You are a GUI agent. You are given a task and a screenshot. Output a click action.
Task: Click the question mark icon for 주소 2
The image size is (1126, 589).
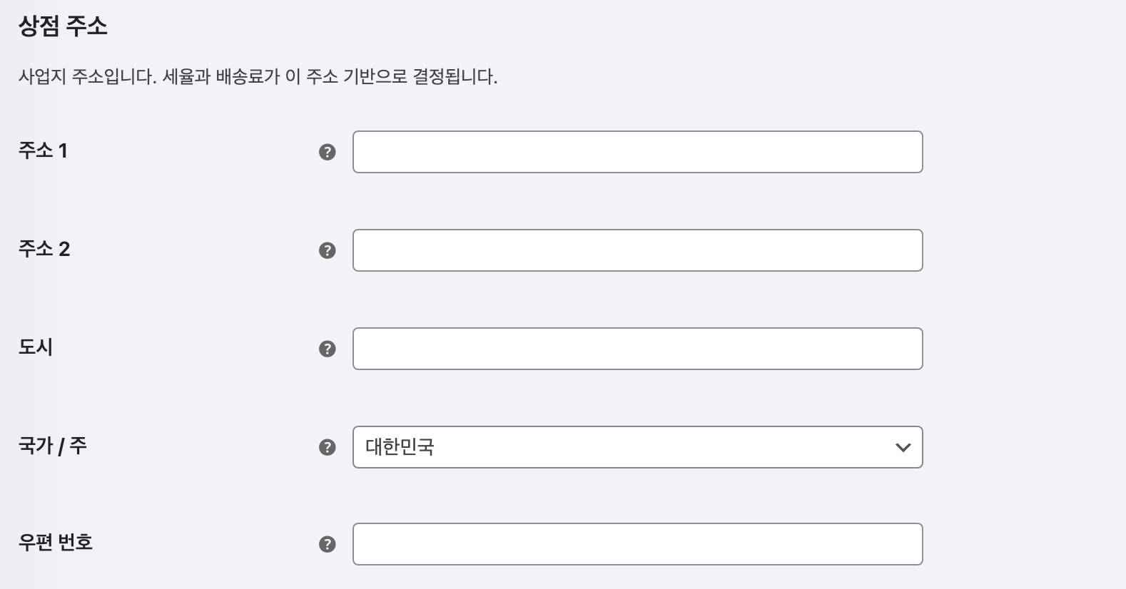(327, 250)
